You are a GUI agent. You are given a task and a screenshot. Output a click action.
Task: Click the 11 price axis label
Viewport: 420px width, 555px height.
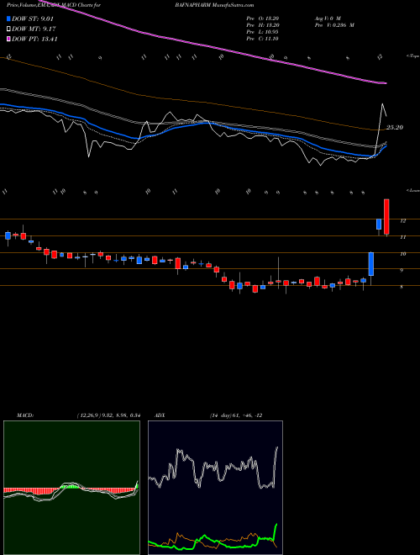click(402, 237)
